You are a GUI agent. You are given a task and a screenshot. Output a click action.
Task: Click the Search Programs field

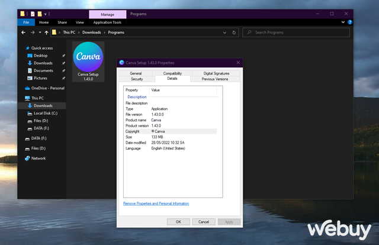click(296, 33)
